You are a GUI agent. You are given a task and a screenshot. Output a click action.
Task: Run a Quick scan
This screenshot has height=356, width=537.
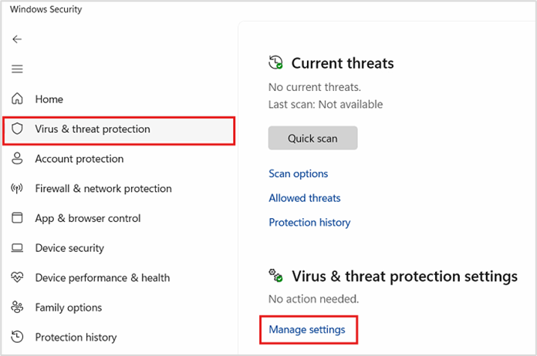pyautogui.click(x=312, y=138)
